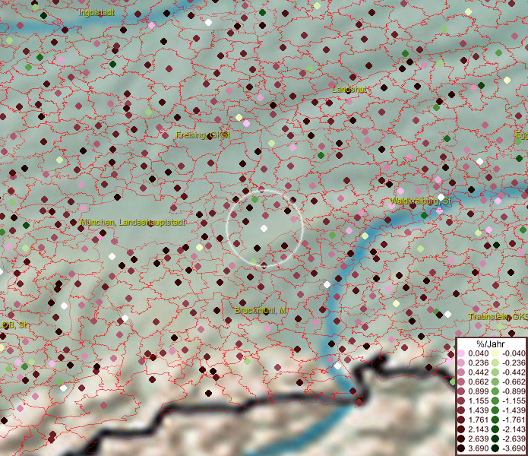This screenshot has width=528, height=456.
Task: Click the legend value text 2.143
Action: pos(479,429)
